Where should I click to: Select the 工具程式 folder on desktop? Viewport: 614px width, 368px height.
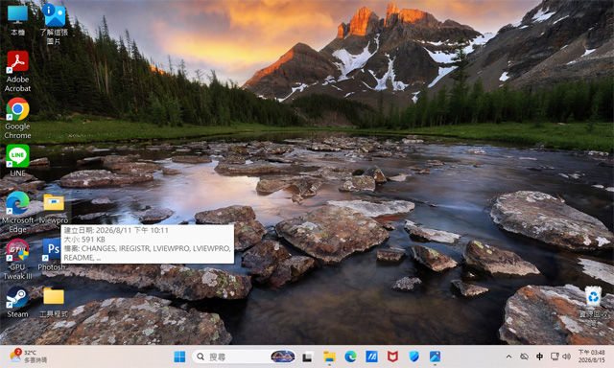tap(54, 302)
